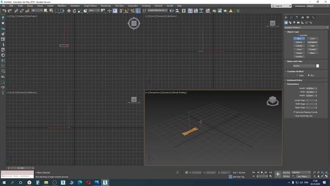Click the Length parameter field
This screenshot has height=186, width=330.
pyautogui.click(x=310, y=88)
